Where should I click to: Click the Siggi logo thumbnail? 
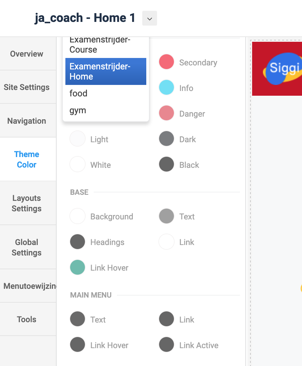coord(277,69)
